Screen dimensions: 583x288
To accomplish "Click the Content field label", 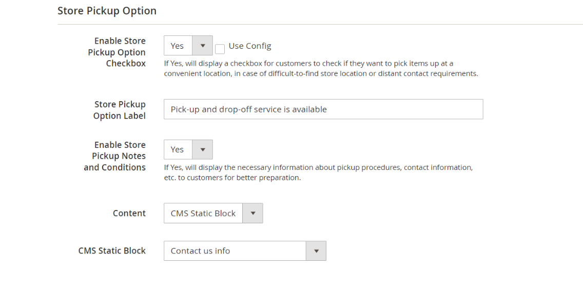I will click(x=129, y=213).
